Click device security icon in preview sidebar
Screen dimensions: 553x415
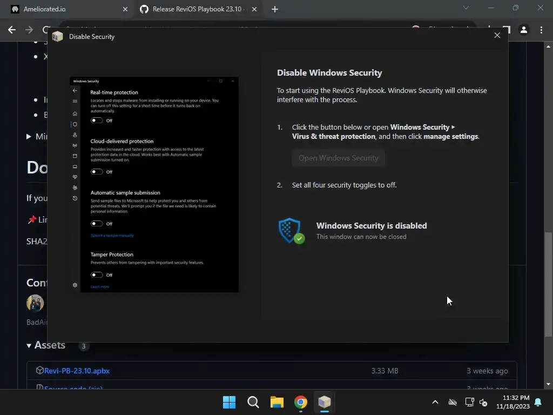[x=75, y=166]
